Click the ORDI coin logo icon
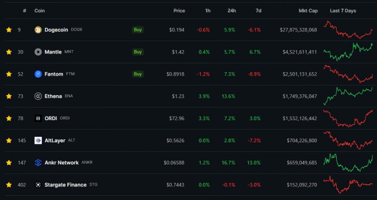377x200 pixels. coord(38,118)
